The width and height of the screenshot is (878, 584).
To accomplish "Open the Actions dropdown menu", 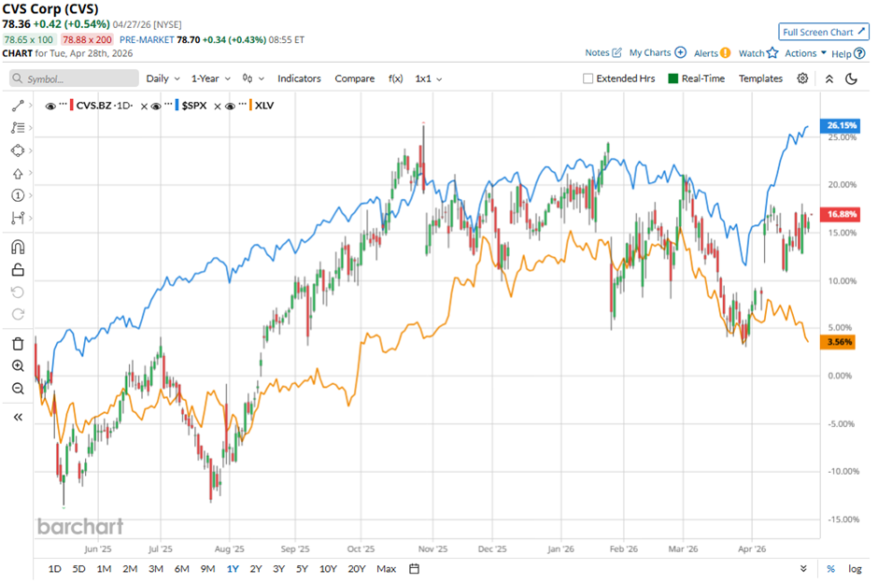I will (x=804, y=53).
